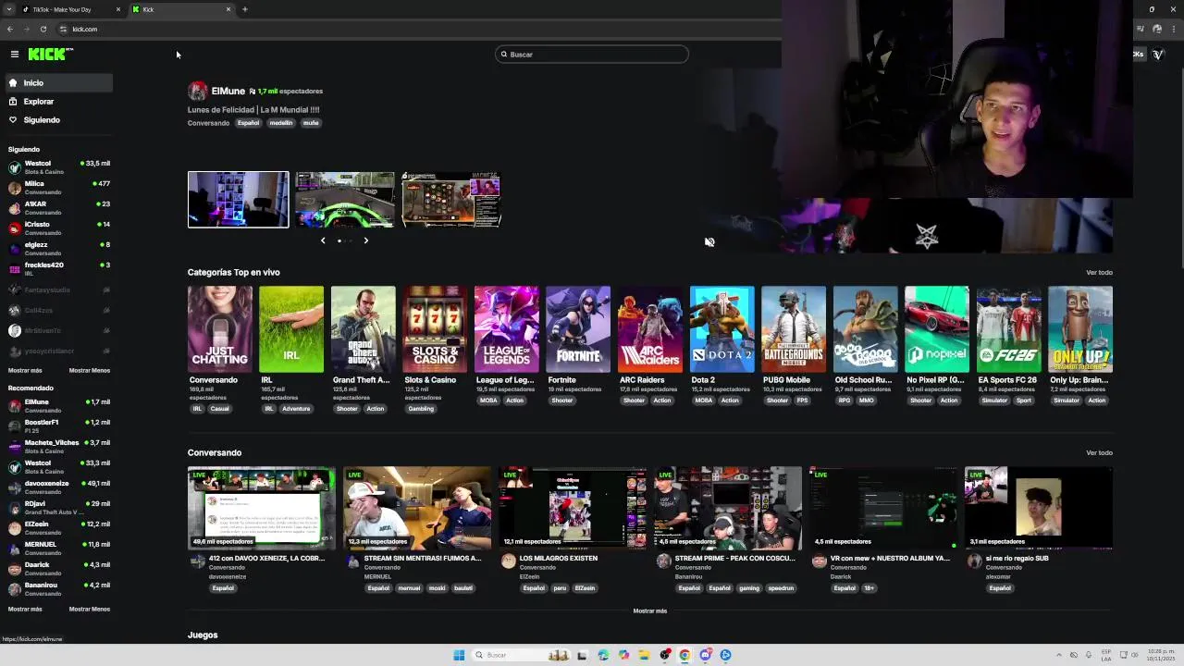
Task: Select the slots featured stream thumbnail
Action: click(x=451, y=199)
